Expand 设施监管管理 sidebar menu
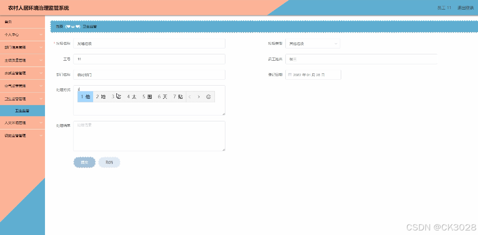478x235 pixels. click(22, 136)
